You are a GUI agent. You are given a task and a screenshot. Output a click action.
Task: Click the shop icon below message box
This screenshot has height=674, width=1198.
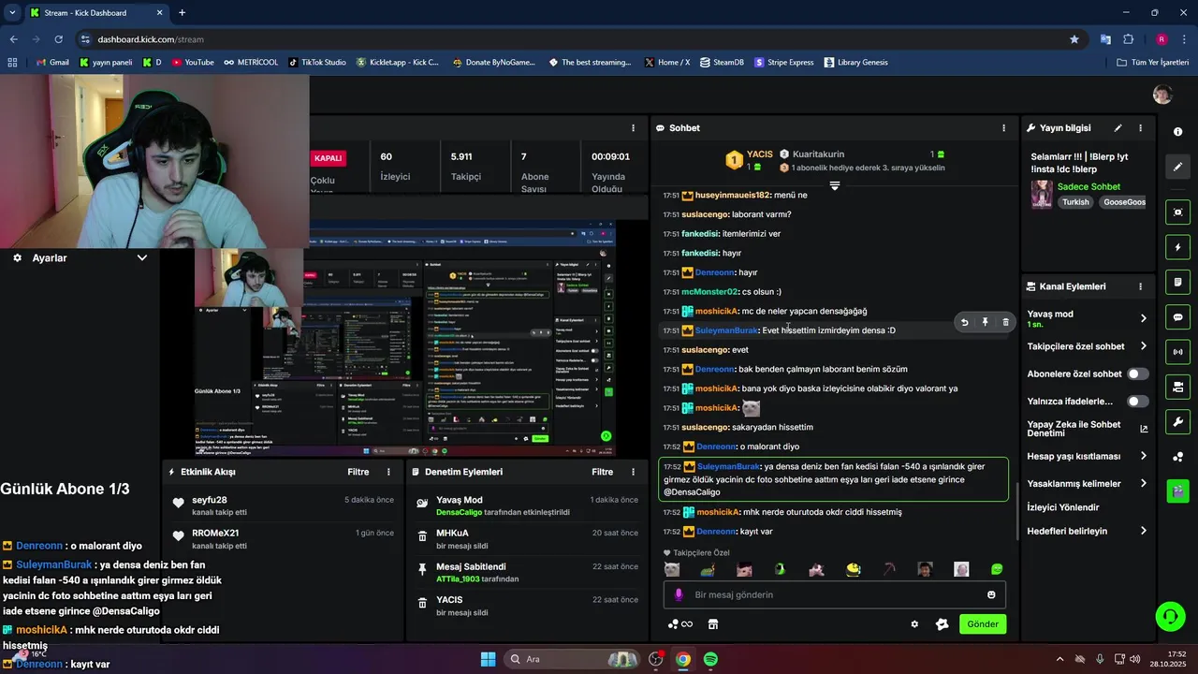click(712, 624)
